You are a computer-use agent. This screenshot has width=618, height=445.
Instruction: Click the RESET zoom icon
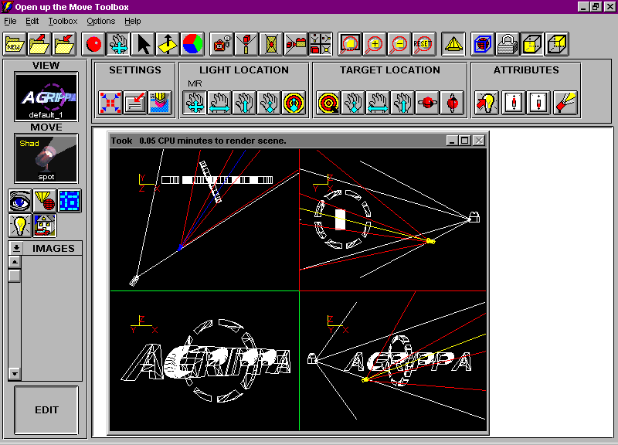point(423,44)
